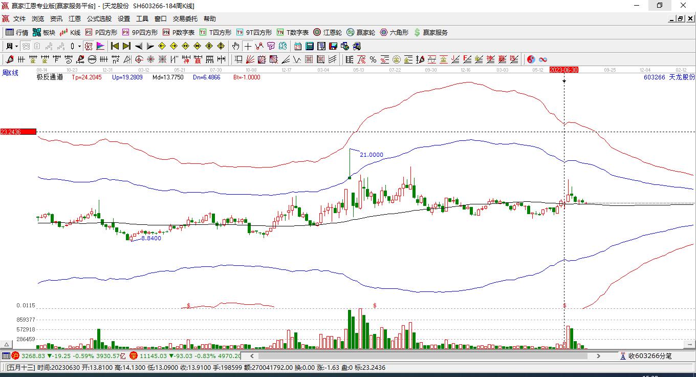Viewport: 696px width, 377px height.
Task: Step one bar left with black arrow
Action: point(138,46)
